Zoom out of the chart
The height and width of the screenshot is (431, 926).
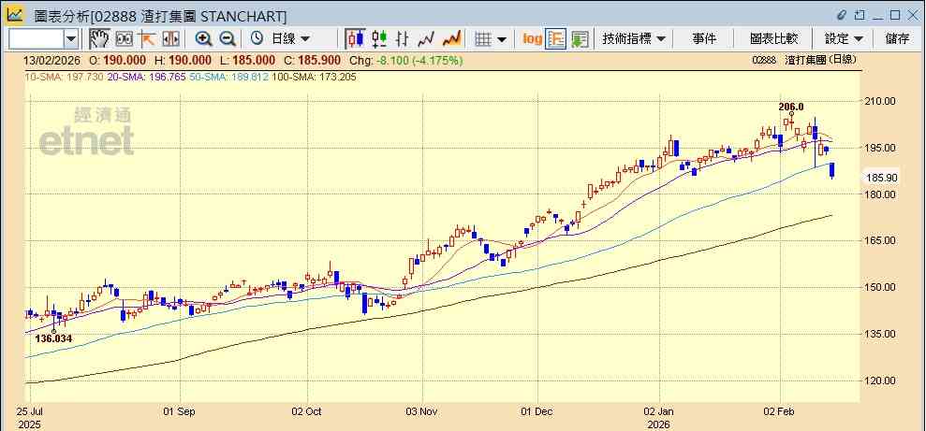click(228, 39)
